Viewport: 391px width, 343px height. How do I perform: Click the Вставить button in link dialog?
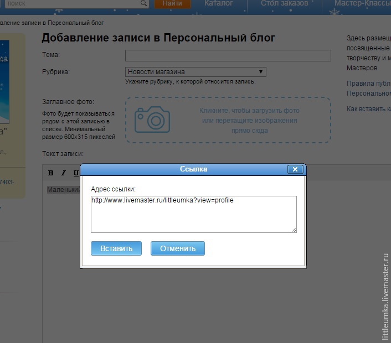[x=116, y=248]
